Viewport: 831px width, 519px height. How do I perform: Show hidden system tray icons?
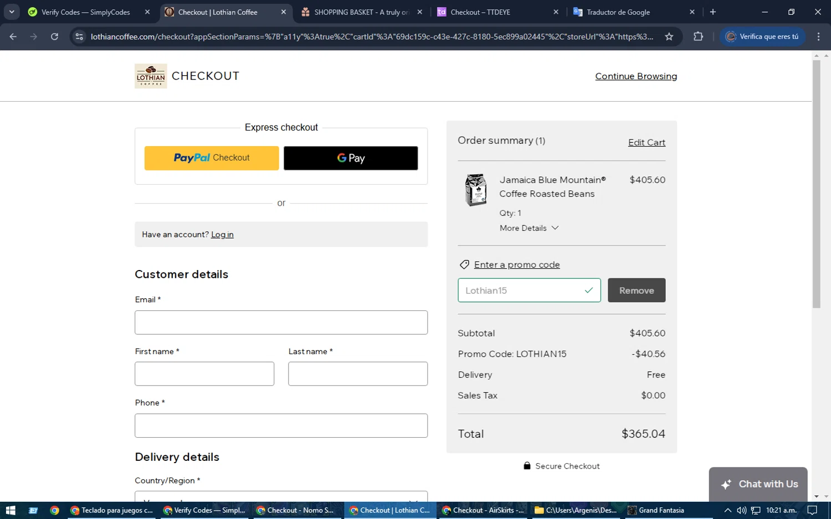[727, 510]
